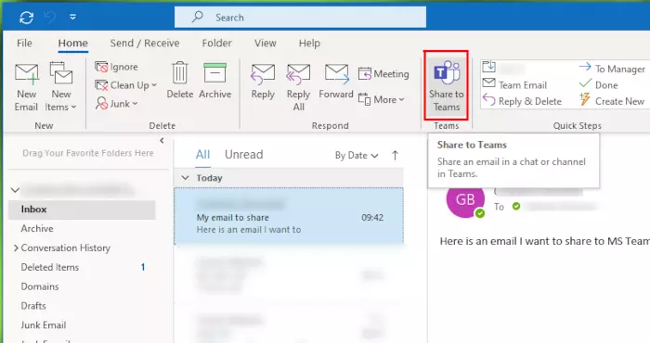Image resolution: width=650 pixels, height=343 pixels.
Task: Collapse the mailbox account folder tree
Action: pos(16,190)
